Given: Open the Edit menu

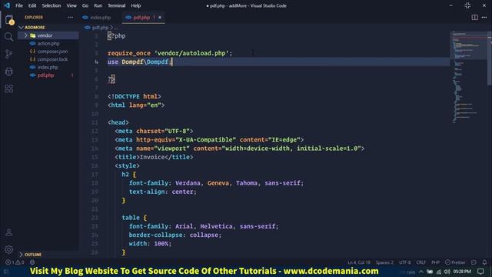Looking at the screenshot, I should [32, 5].
